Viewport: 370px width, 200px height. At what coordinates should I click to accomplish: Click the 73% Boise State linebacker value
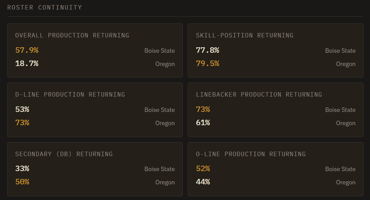click(203, 109)
